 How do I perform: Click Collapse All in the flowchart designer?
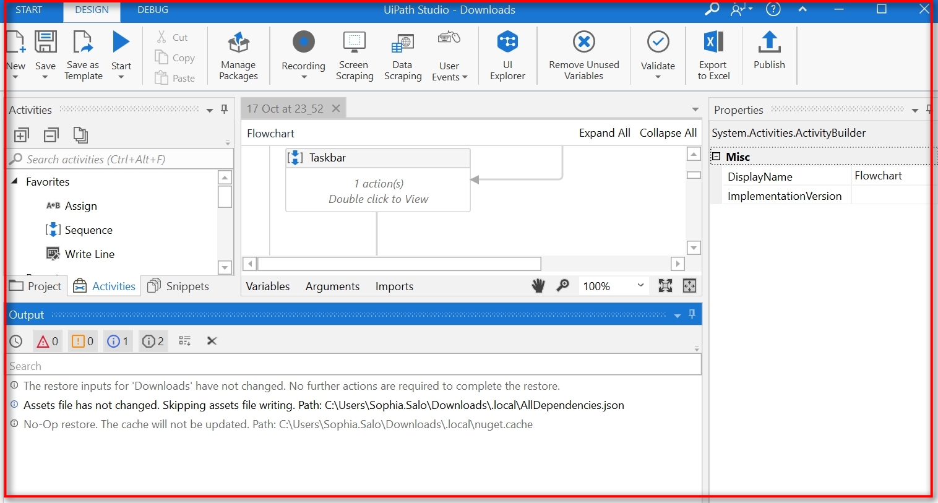coord(668,132)
